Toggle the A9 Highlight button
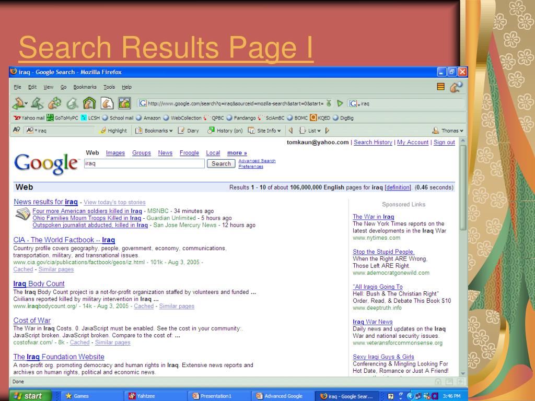Image resolution: width=535 pixels, height=401 pixels. click(x=113, y=131)
